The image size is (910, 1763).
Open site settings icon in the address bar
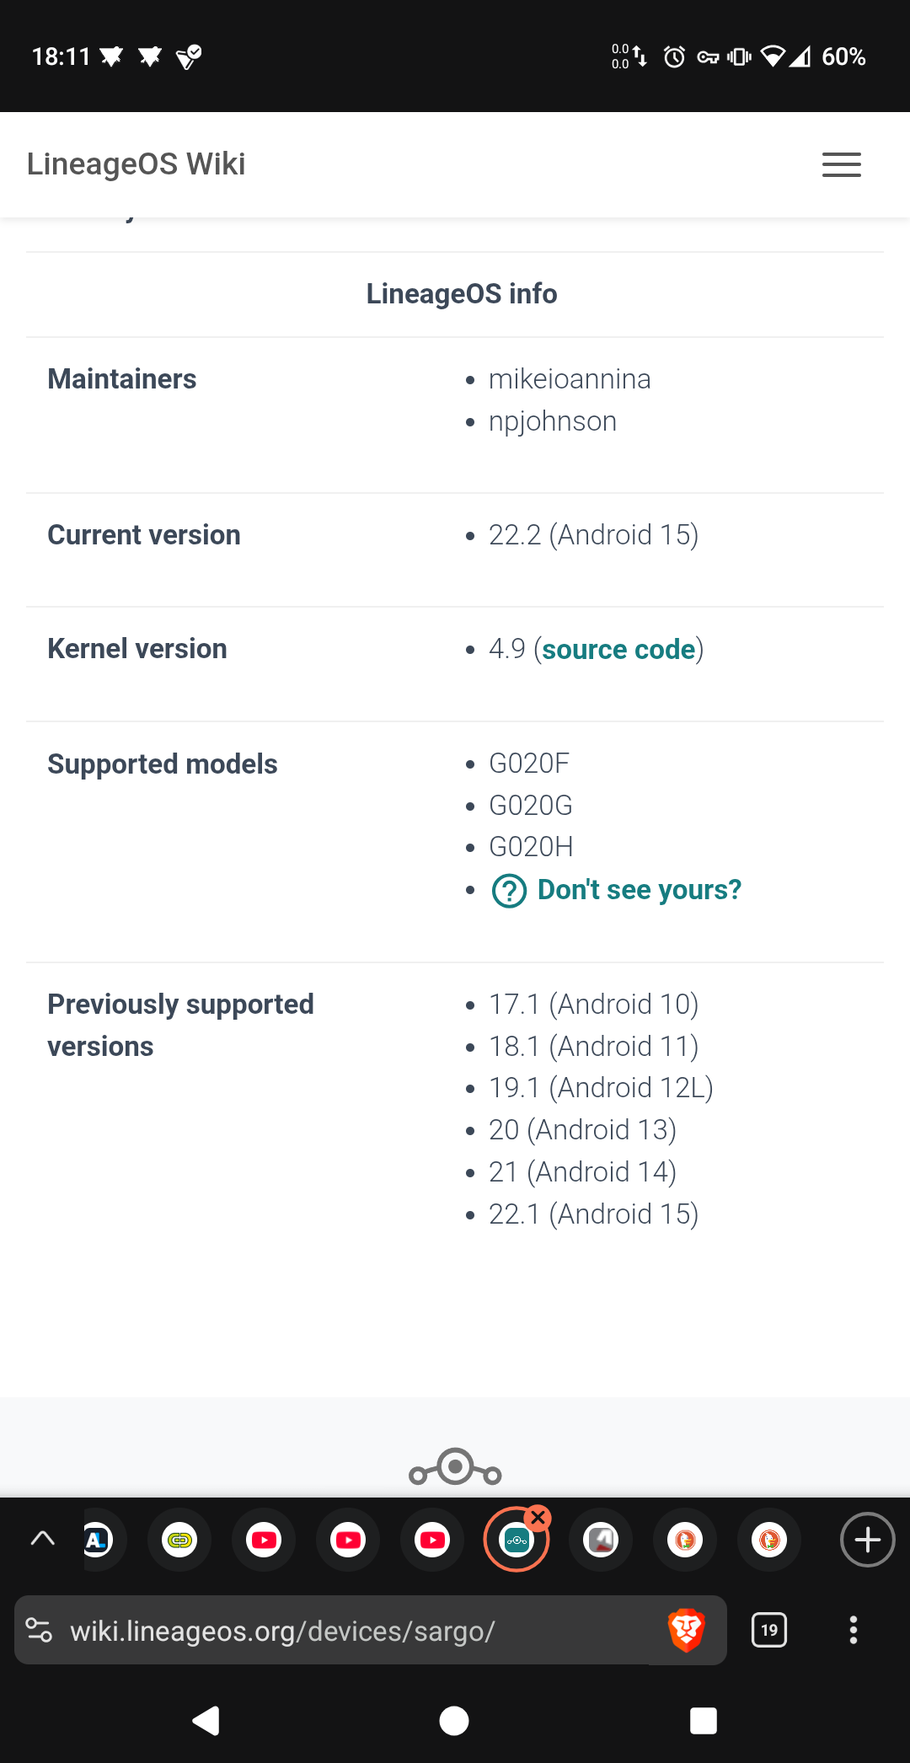pyautogui.click(x=40, y=1630)
